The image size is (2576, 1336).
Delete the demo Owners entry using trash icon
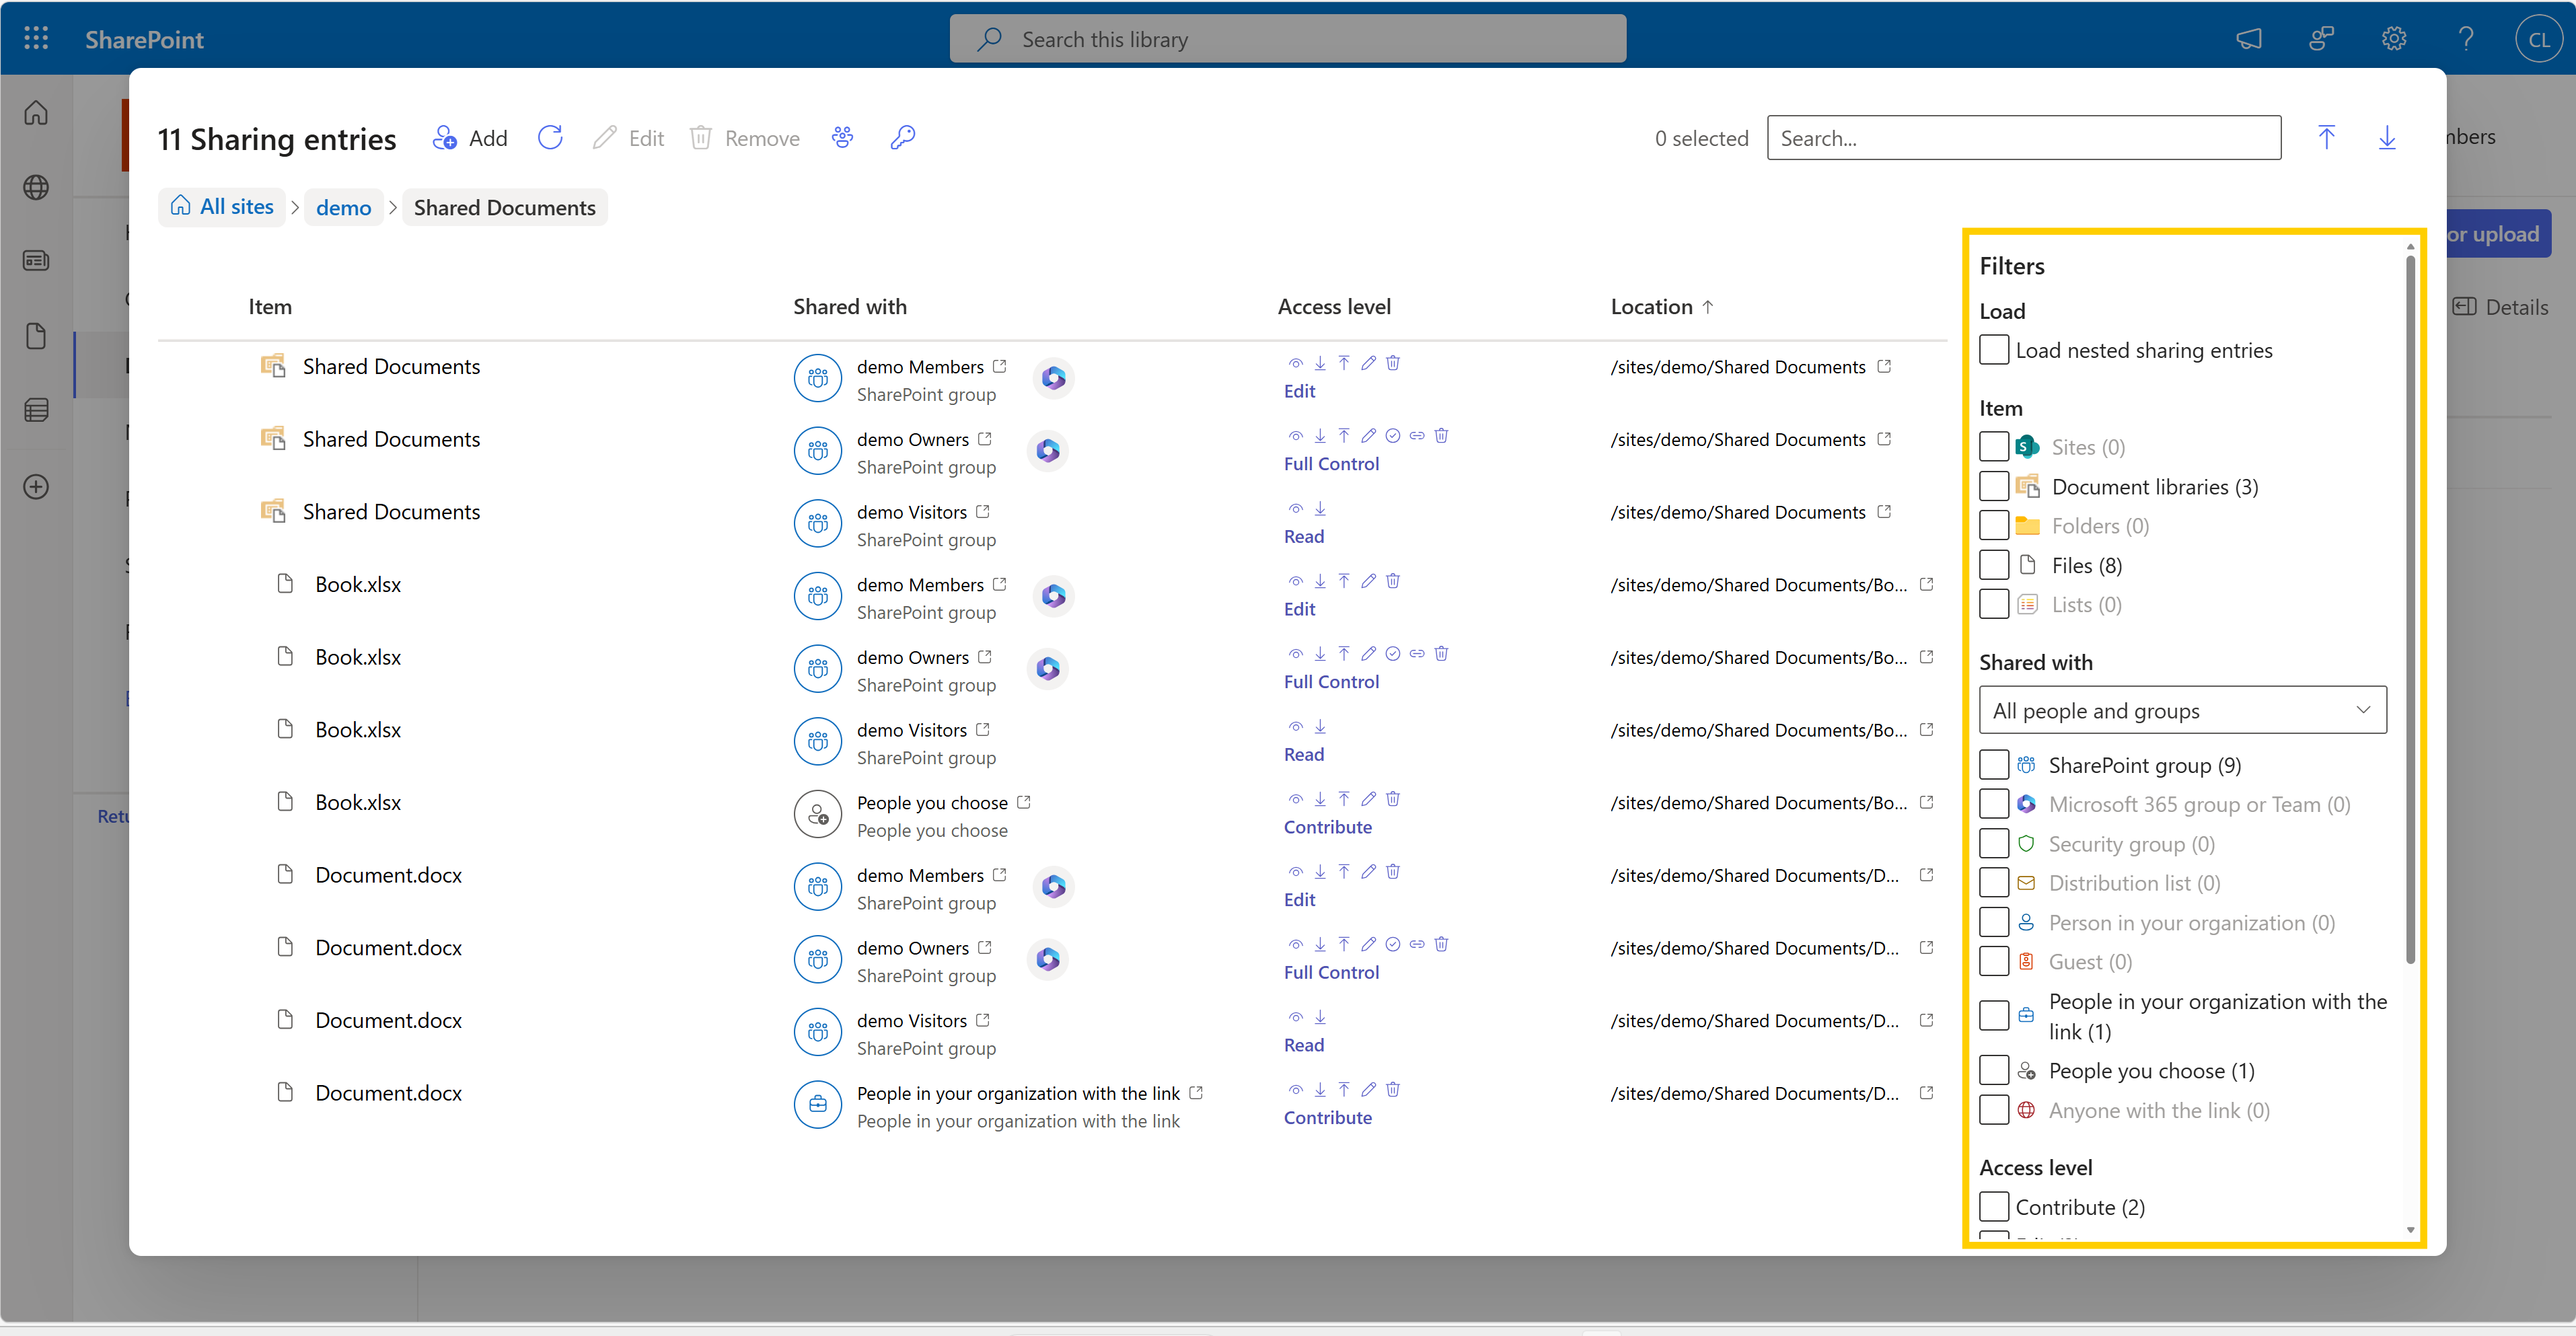coord(1441,435)
